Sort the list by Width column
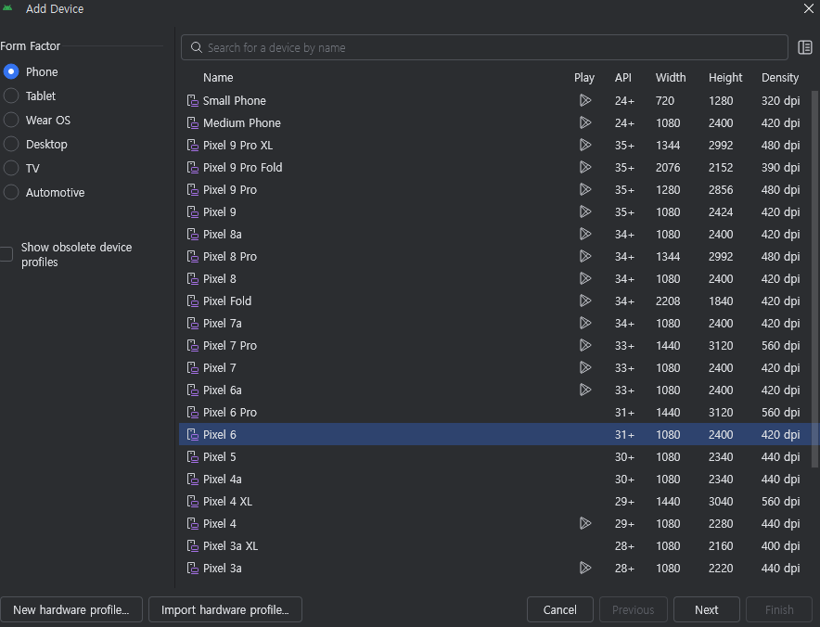 (x=671, y=77)
